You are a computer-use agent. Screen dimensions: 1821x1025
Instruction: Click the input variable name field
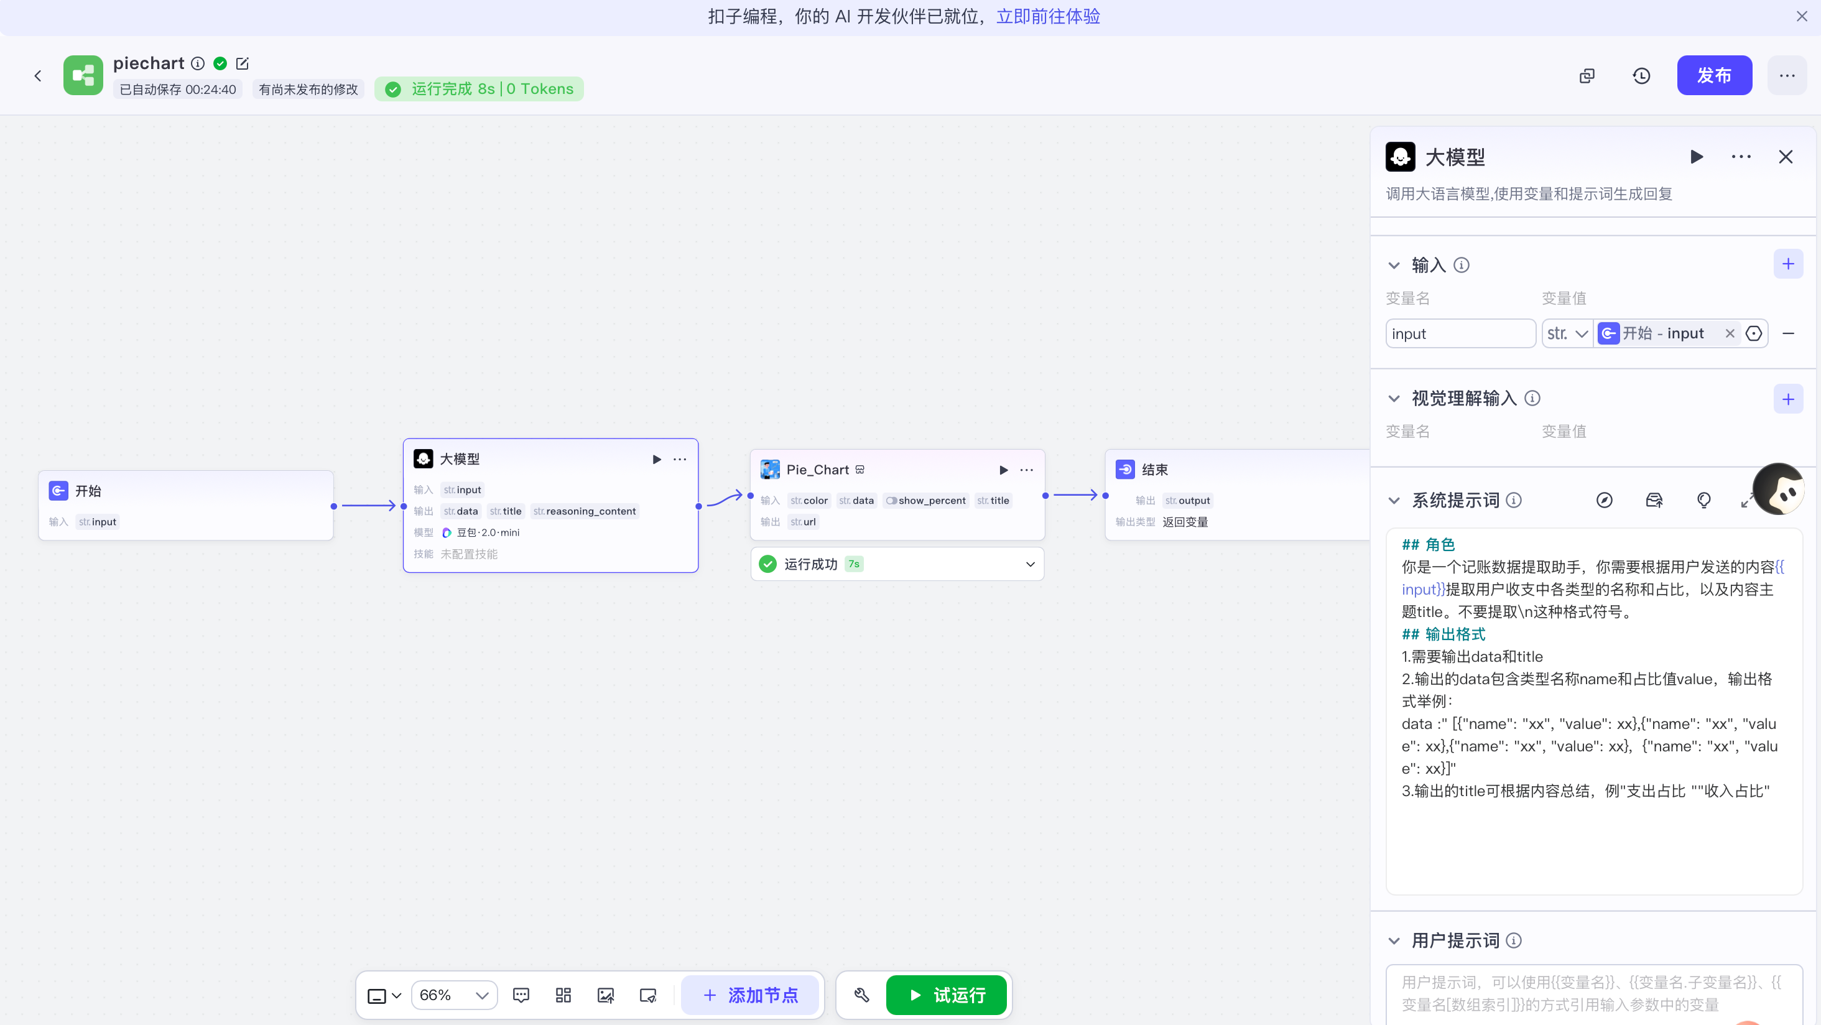[x=1460, y=333]
